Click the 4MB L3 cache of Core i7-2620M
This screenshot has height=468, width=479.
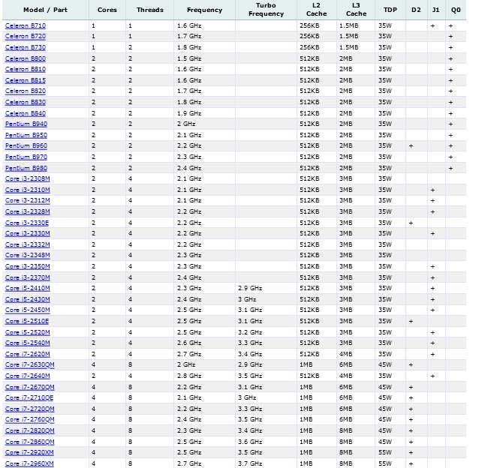(x=346, y=354)
